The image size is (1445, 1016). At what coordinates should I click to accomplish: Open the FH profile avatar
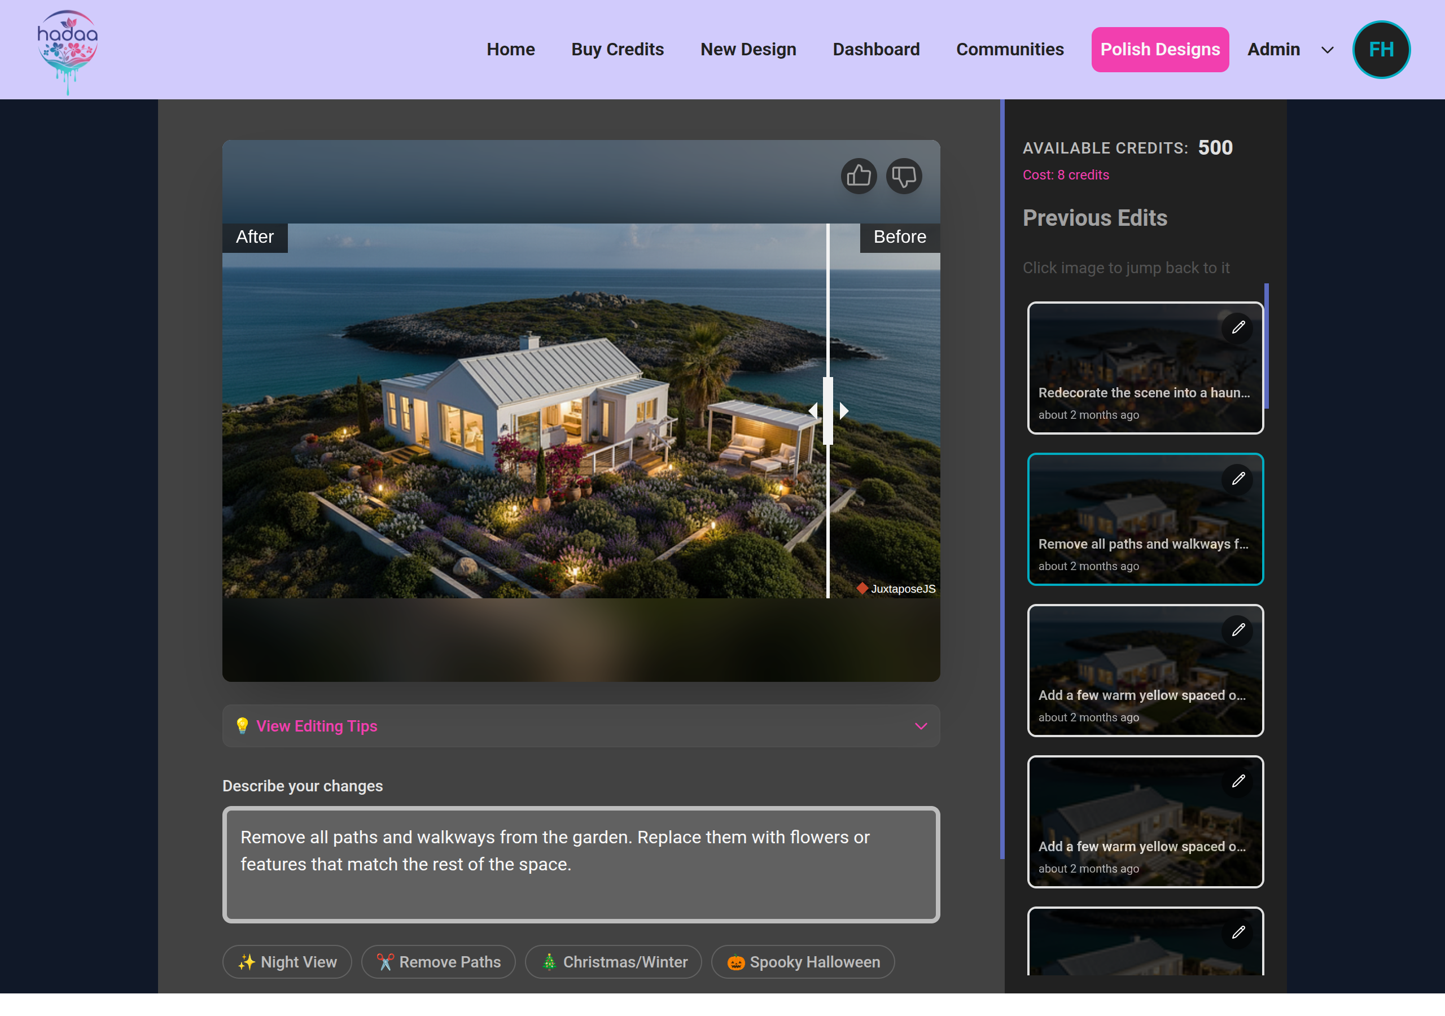pyautogui.click(x=1381, y=49)
